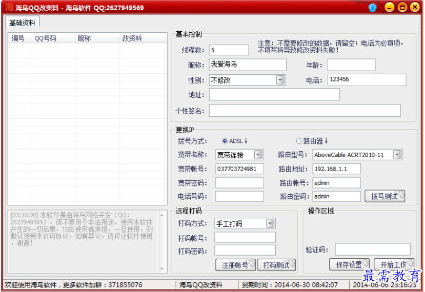Viewport: 425px width, 292px height.
Task: Click the 线程数 input field
Action: 229,50
